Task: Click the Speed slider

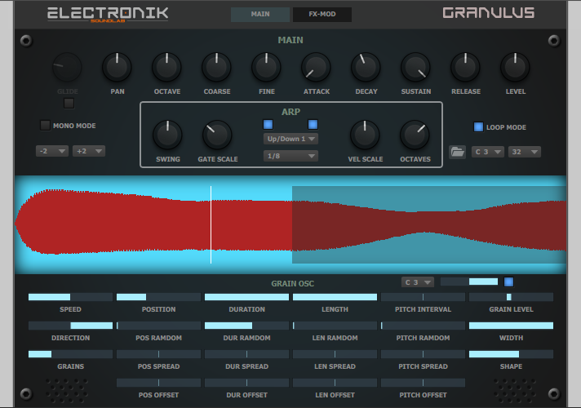Action: coord(70,297)
